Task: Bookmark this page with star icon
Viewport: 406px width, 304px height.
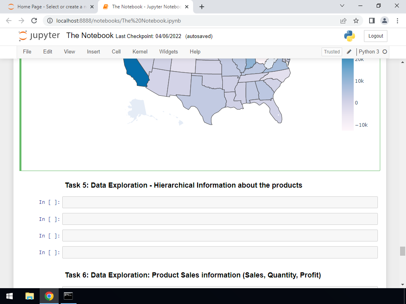Action: (356, 21)
